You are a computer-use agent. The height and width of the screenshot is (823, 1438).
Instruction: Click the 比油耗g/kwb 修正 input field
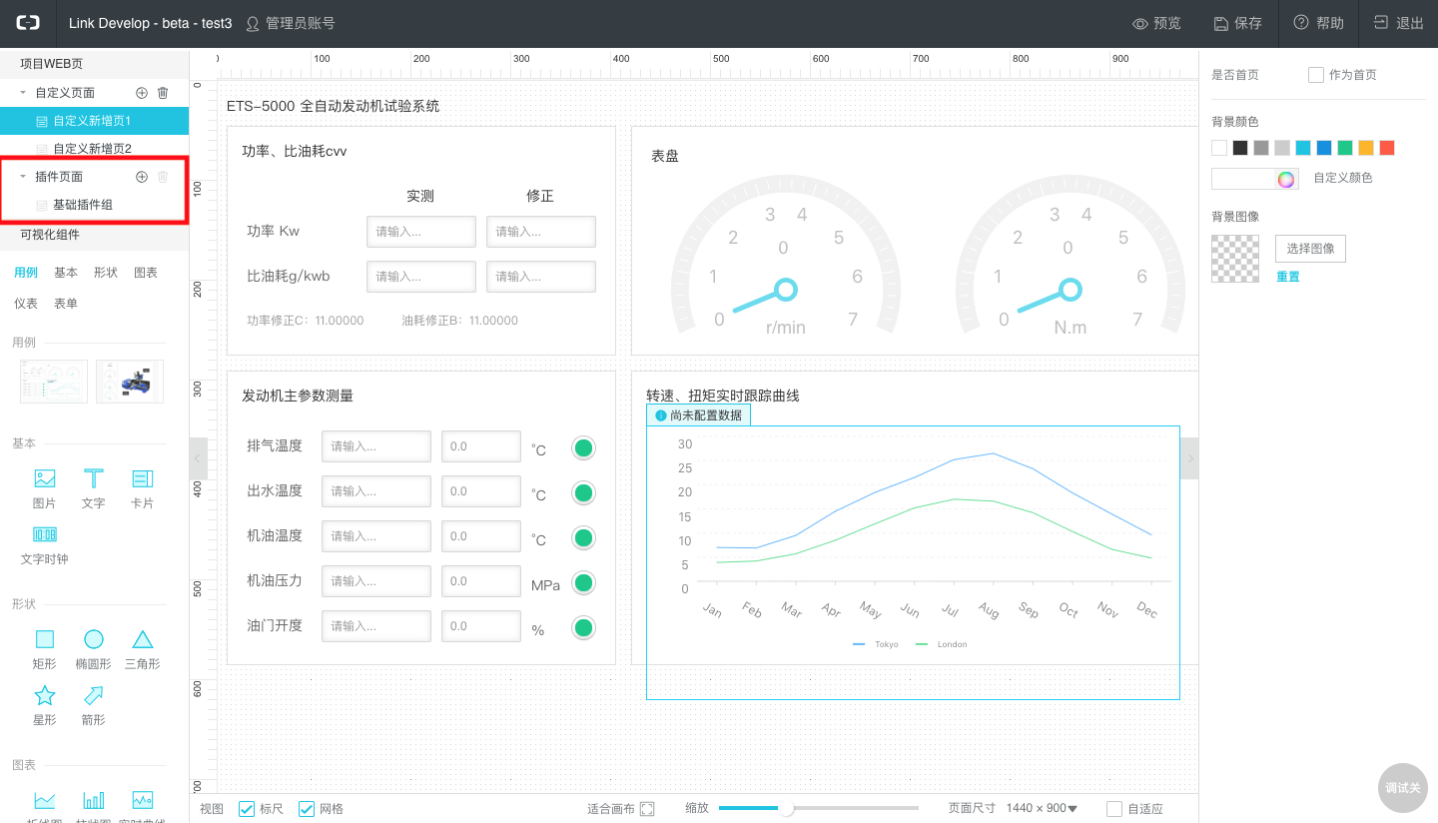coord(541,277)
